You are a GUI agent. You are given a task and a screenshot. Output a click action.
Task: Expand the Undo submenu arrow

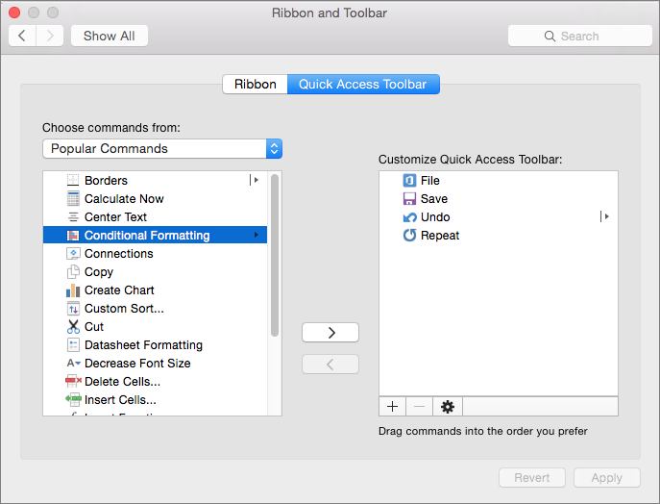pyautogui.click(x=605, y=217)
